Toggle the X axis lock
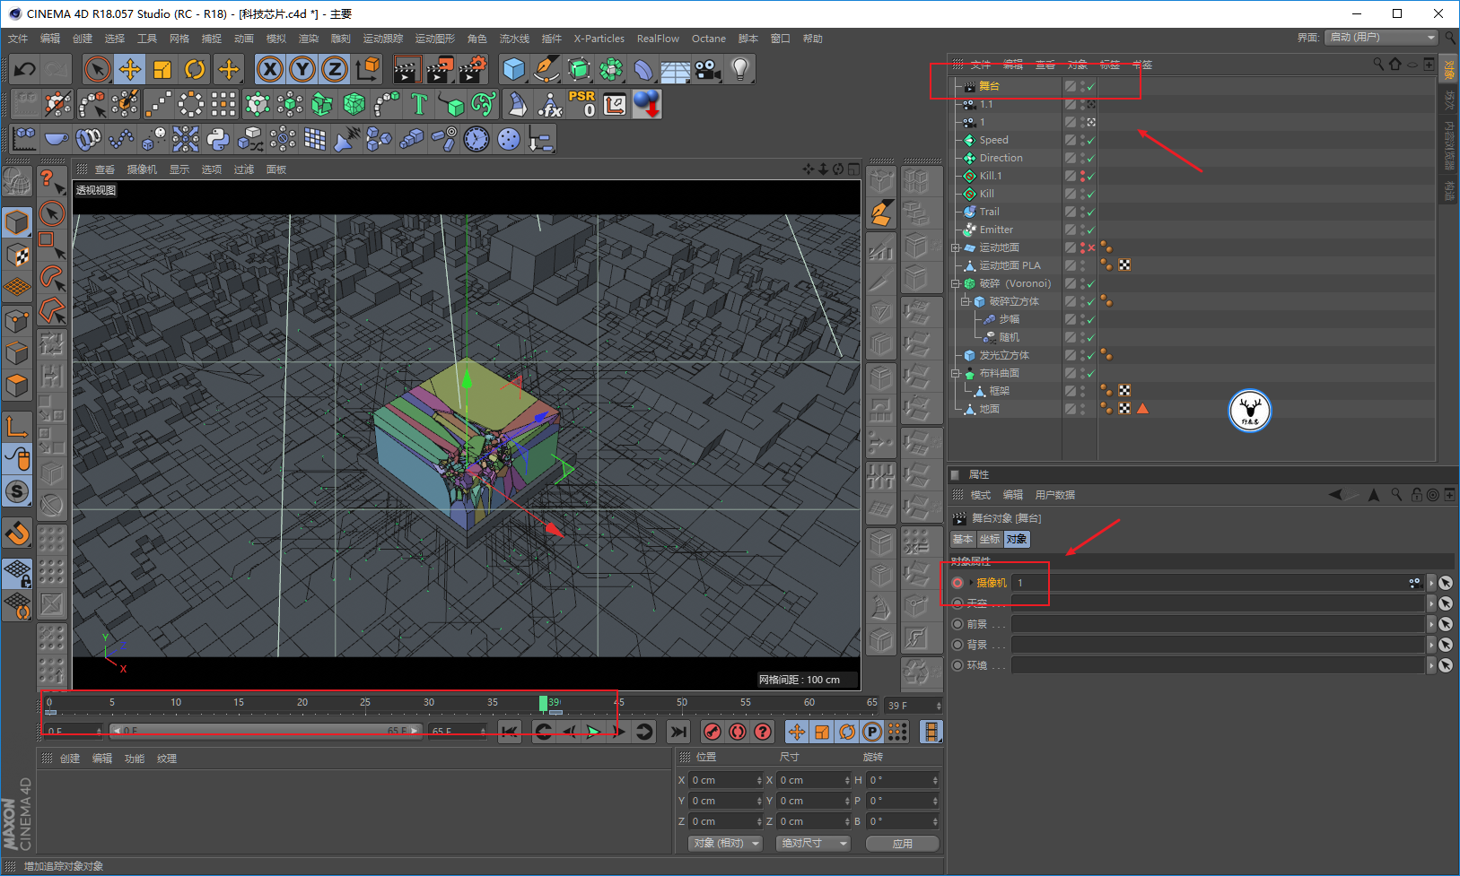Viewport: 1460px width, 876px height. click(x=270, y=69)
